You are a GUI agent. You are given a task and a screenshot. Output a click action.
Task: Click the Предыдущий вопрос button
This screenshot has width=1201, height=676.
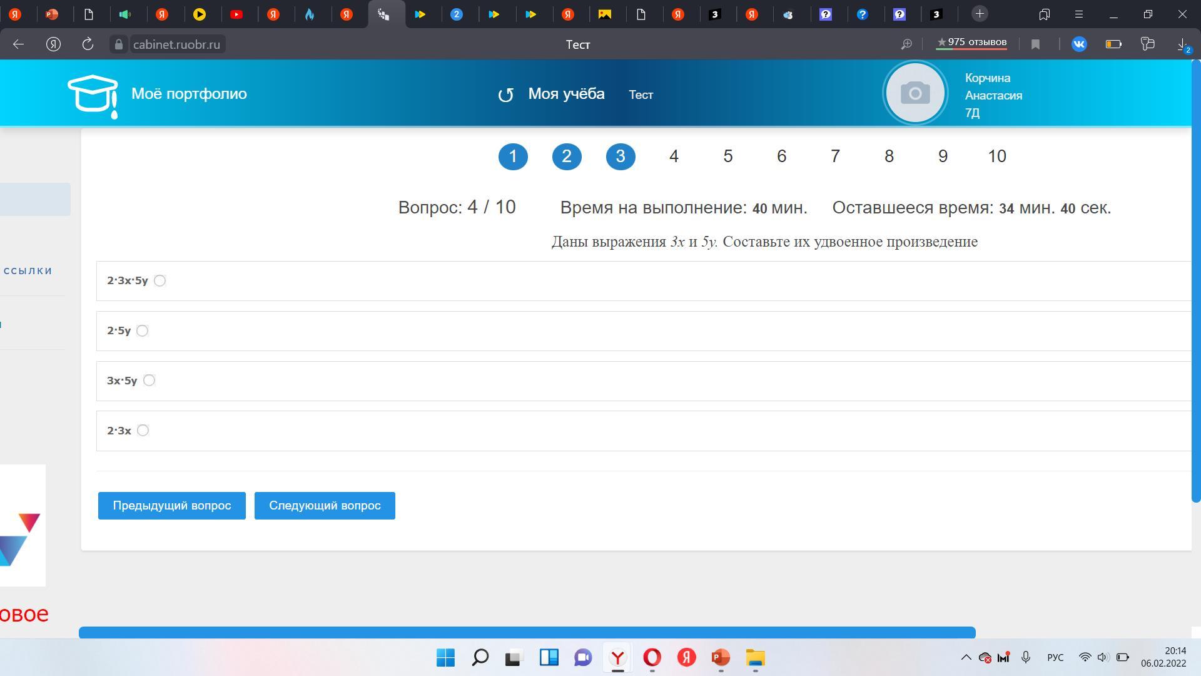click(171, 506)
